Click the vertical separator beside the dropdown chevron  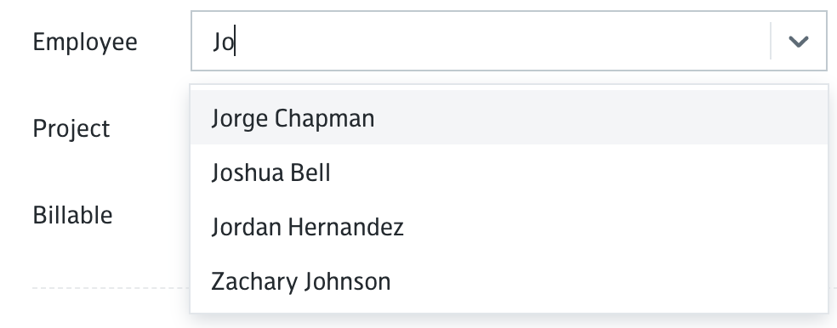[771, 41]
